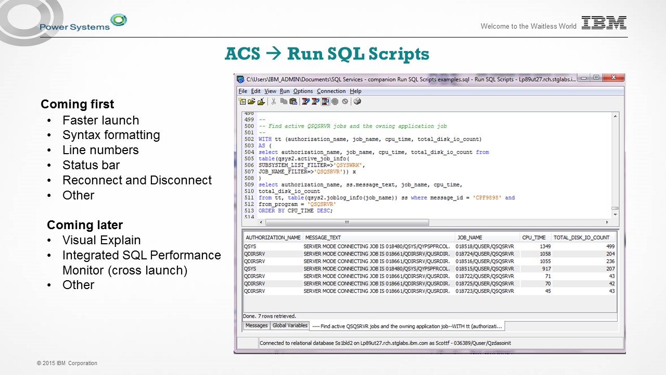Click the editor horizontal scrollbar thumb
This screenshot has height=375, width=666.
(x=347, y=222)
